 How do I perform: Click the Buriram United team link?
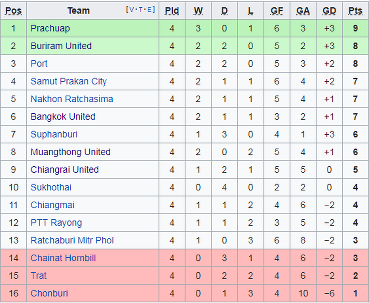point(61,46)
